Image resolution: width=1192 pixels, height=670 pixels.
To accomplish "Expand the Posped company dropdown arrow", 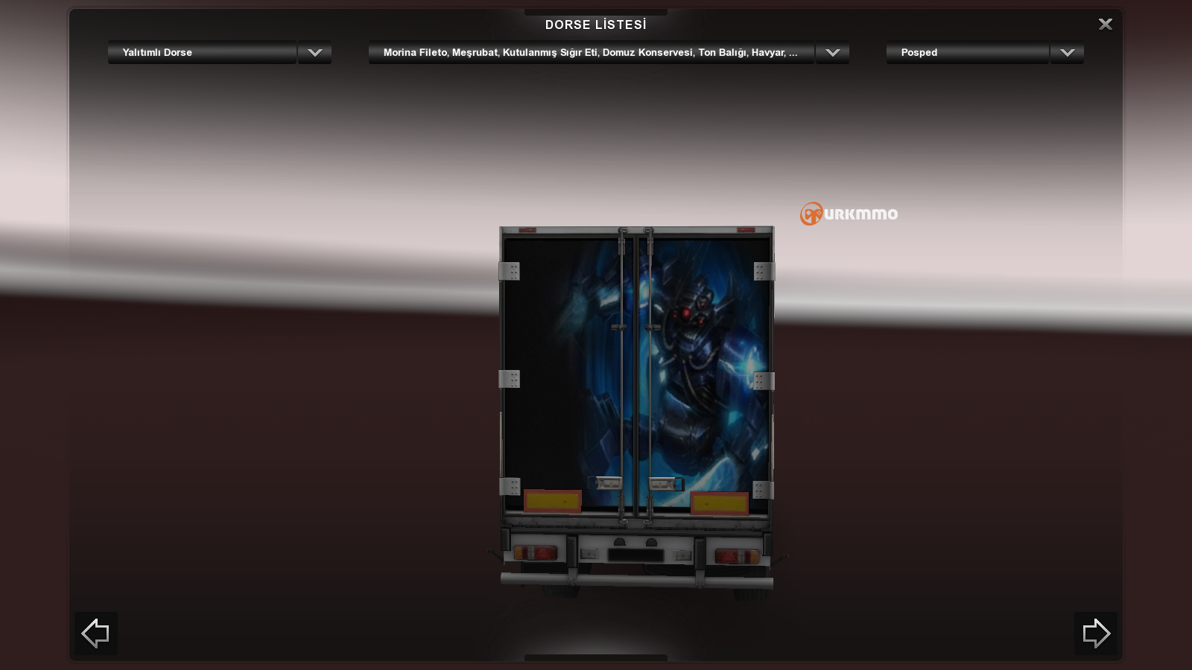I will [1068, 52].
